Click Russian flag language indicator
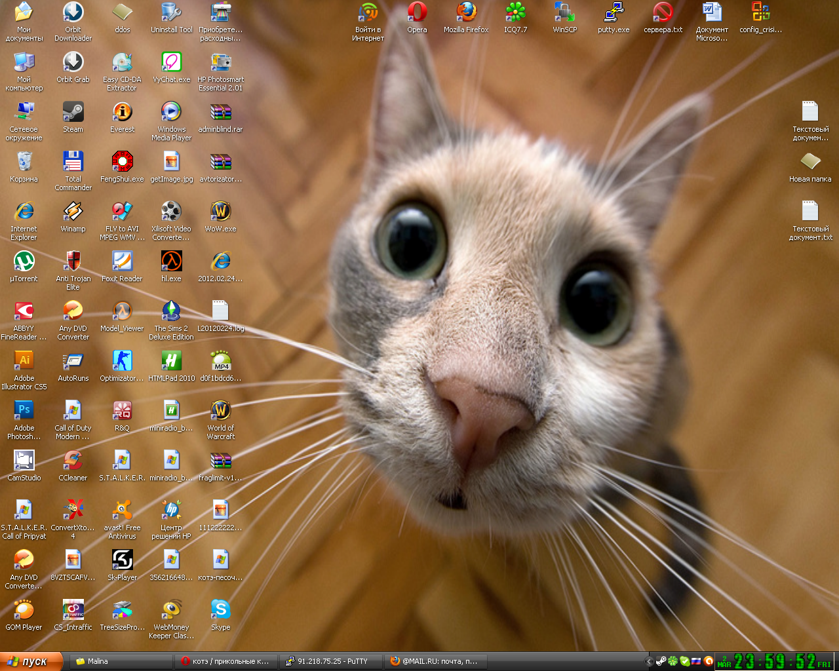Viewport: 839px width, 671px height. 697,661
